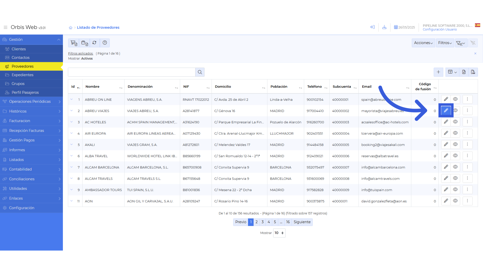The width and height of the screenshot is (483, 271).
Task: Click the Spanish flag language icon
Action: click(477, 25)
